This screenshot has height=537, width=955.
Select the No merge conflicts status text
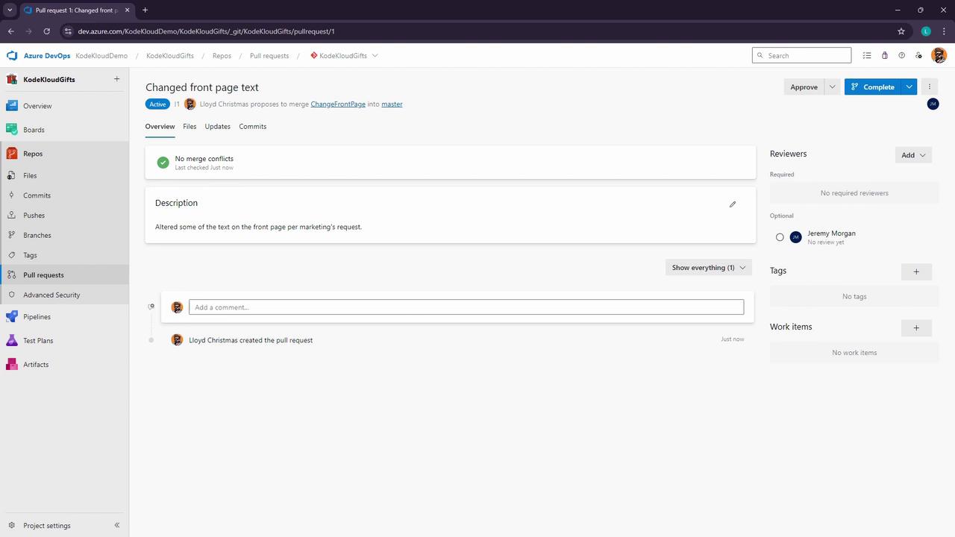[x=204, y=158]
